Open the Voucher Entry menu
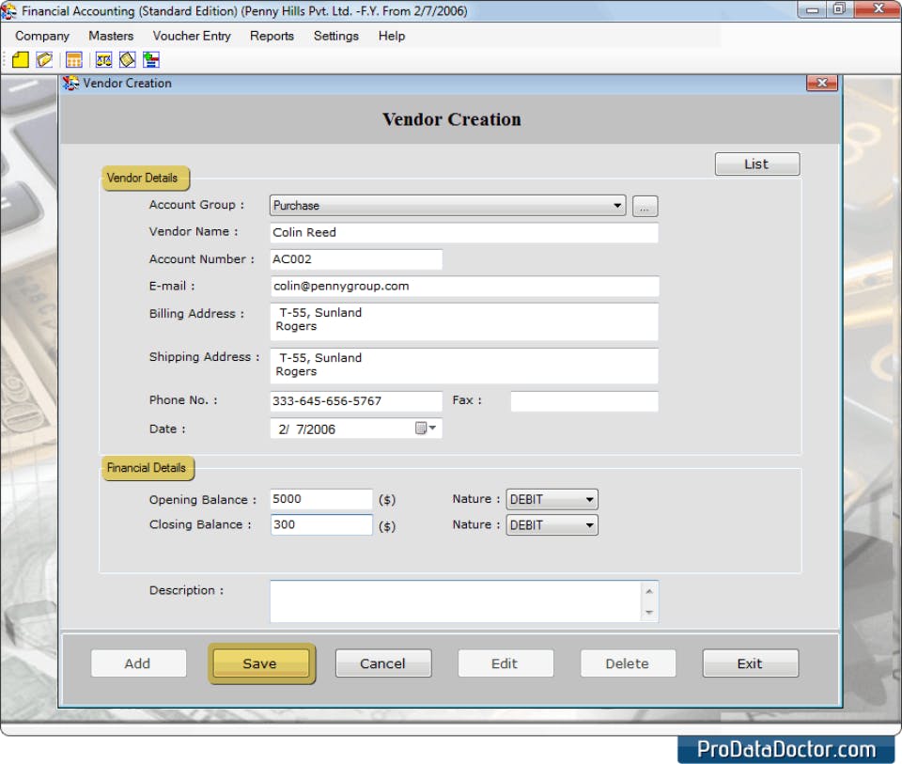 pyautogui.click(x=192, y=36)
